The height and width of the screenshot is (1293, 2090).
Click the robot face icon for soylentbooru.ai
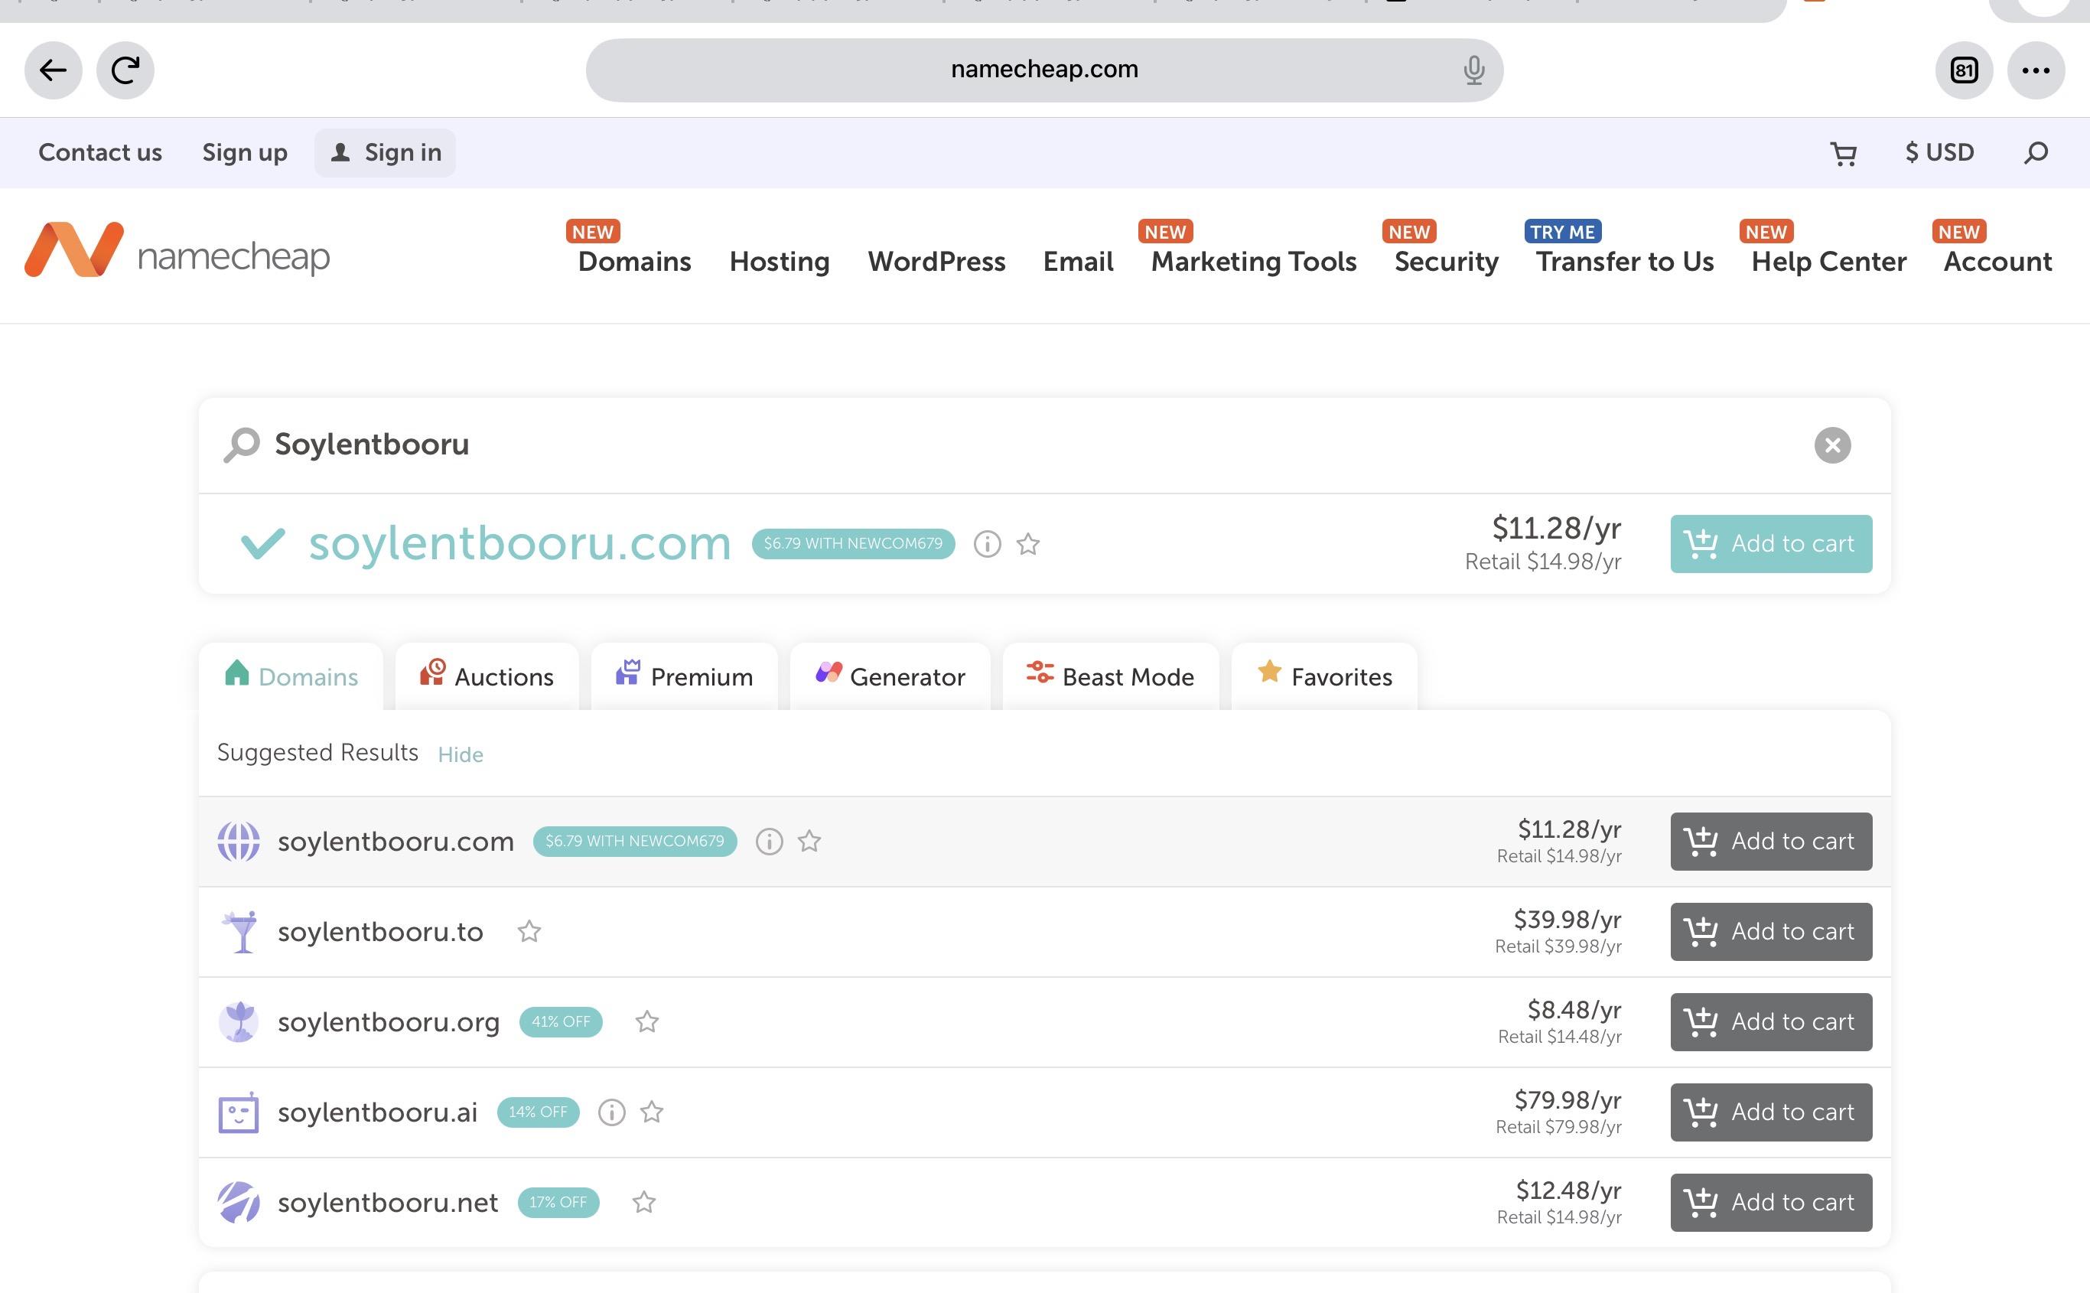[x=239, y=1112]
